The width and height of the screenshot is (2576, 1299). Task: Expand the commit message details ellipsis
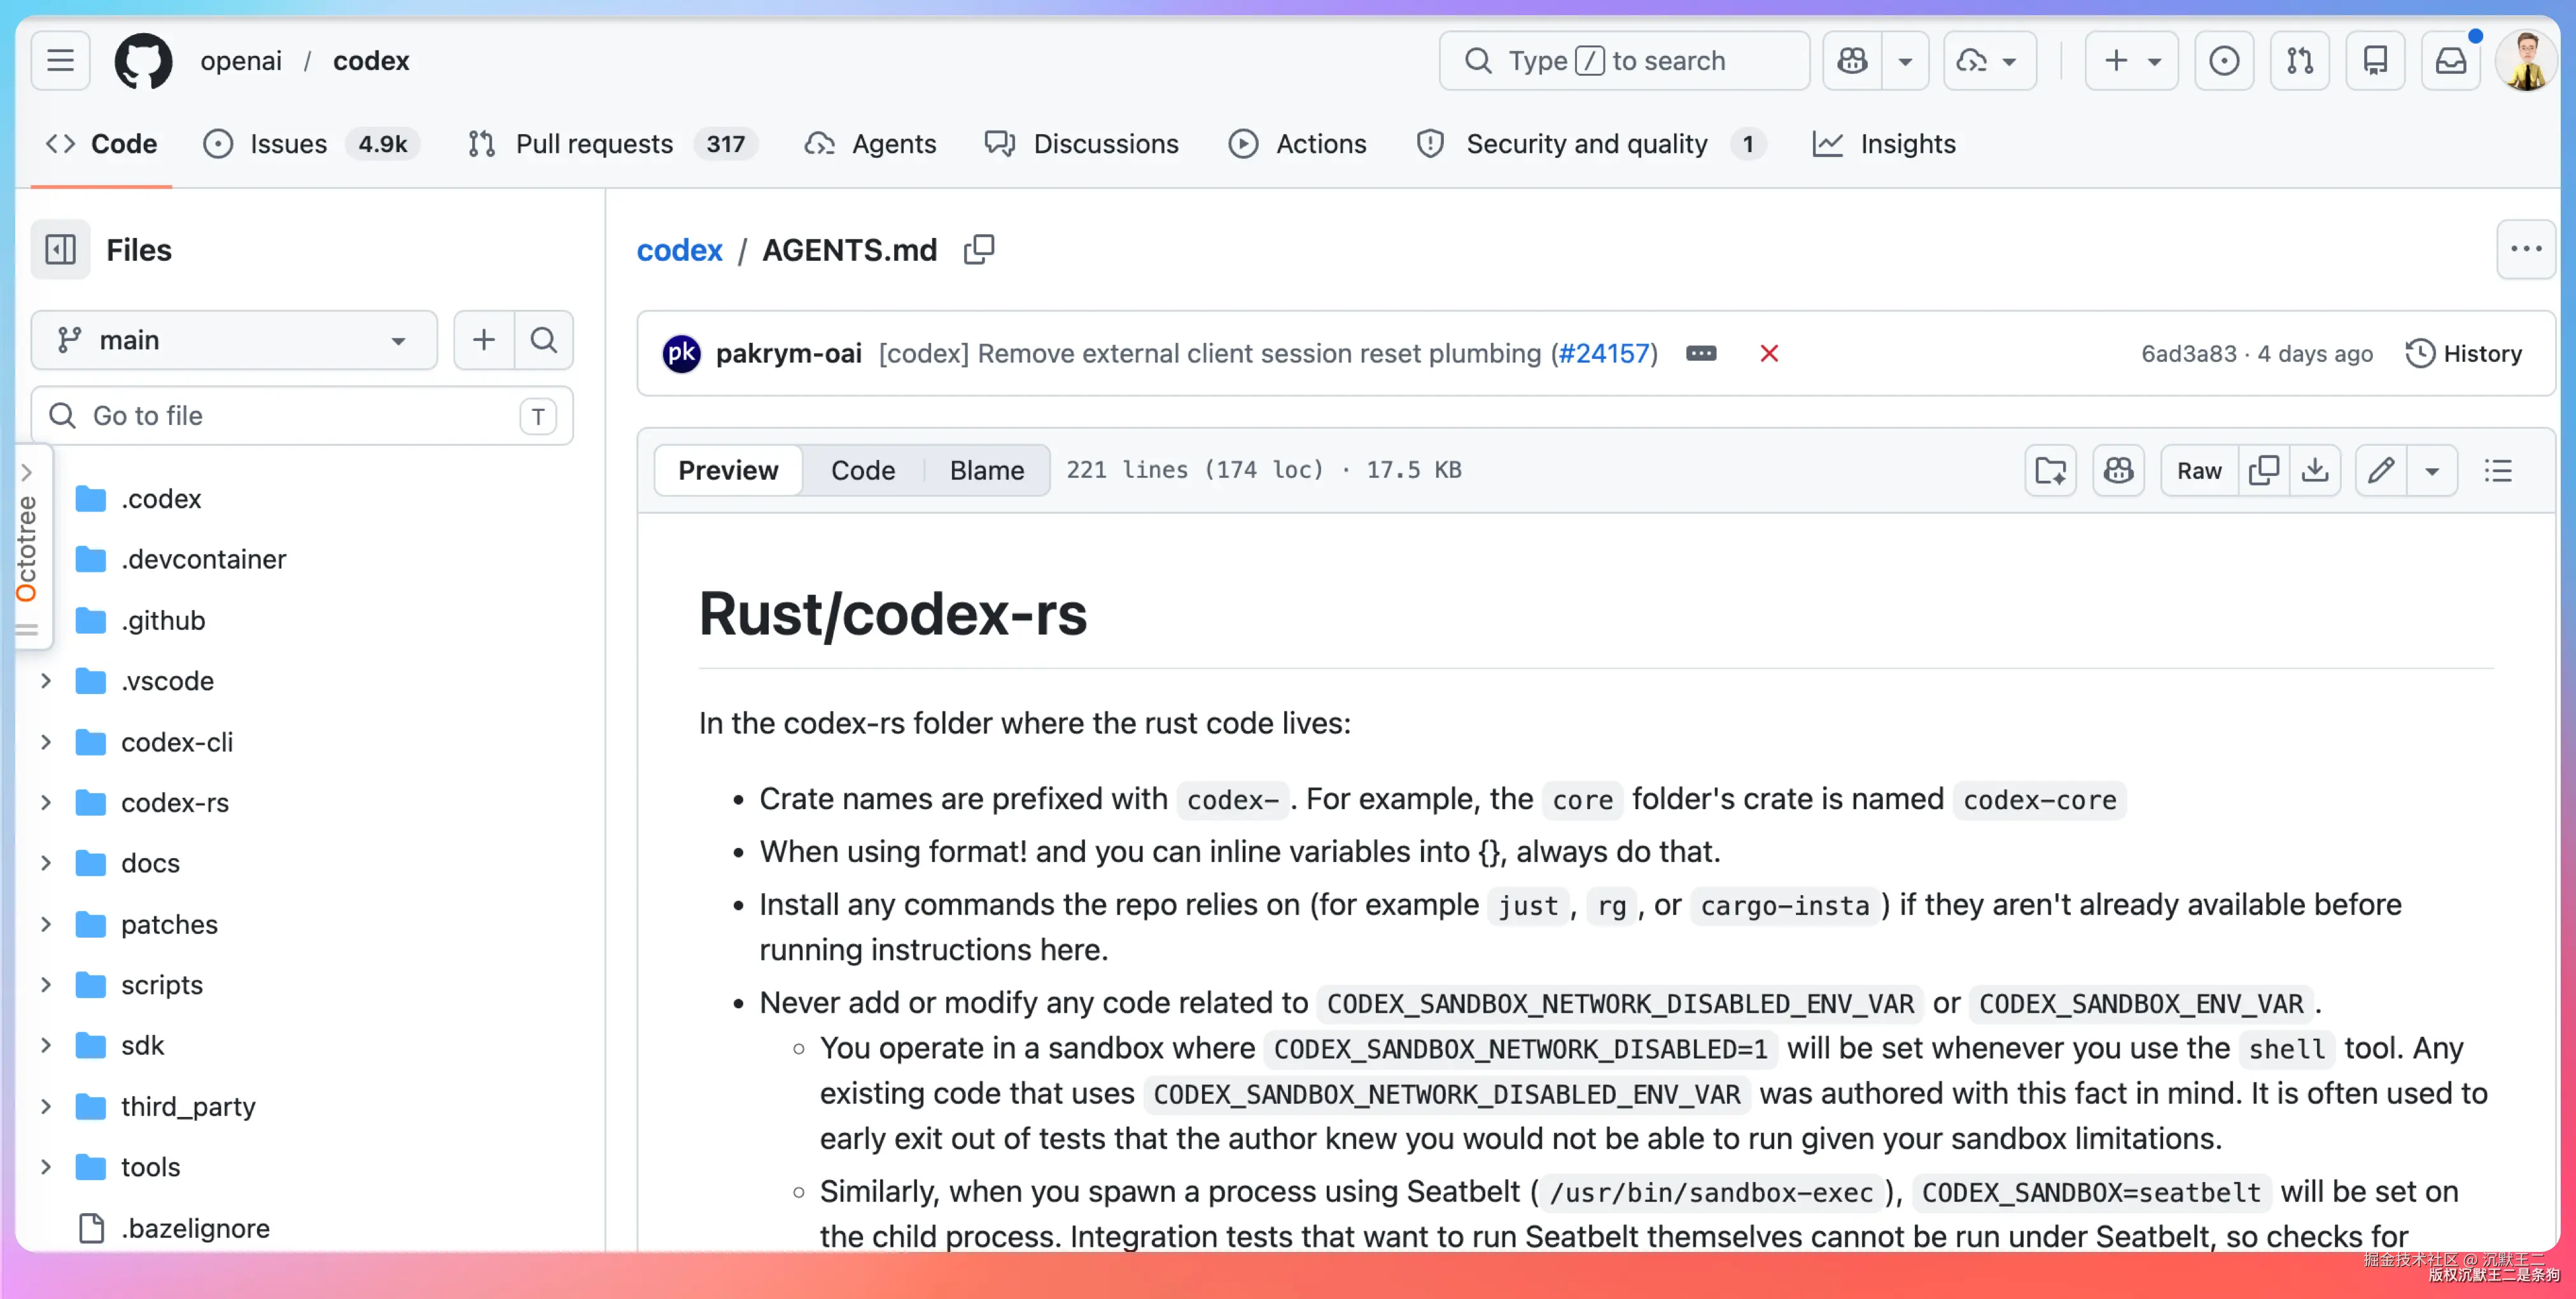(x=1701, y=354)
